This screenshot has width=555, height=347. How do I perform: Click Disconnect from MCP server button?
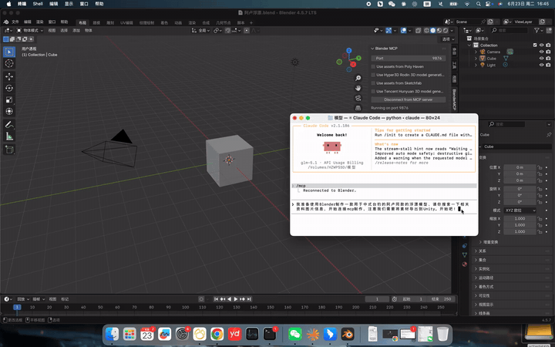[408, 99]
